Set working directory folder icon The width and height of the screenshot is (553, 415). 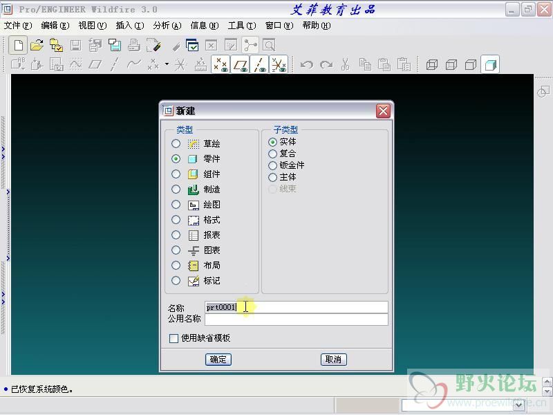coord(56,46)
